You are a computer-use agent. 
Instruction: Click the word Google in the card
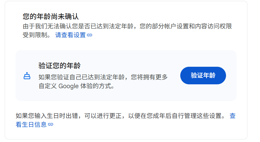[69, 86]
